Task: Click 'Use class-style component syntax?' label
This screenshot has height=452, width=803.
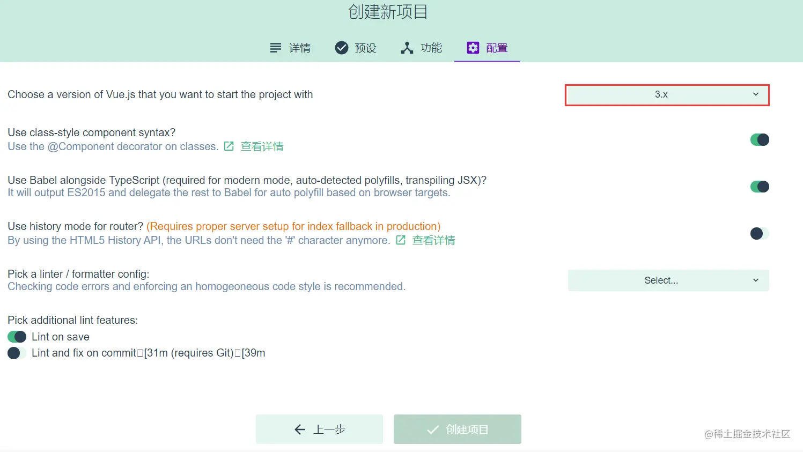Action: [x=92, y=132]
